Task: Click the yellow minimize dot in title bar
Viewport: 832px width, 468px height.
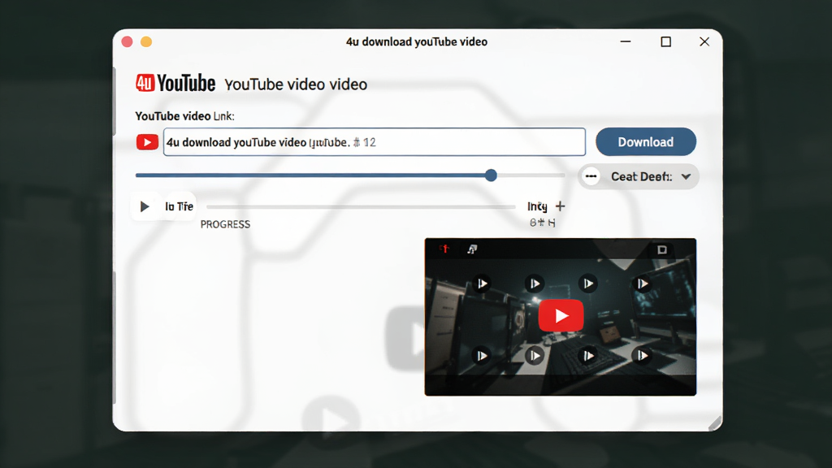Action: coord(146,42)
